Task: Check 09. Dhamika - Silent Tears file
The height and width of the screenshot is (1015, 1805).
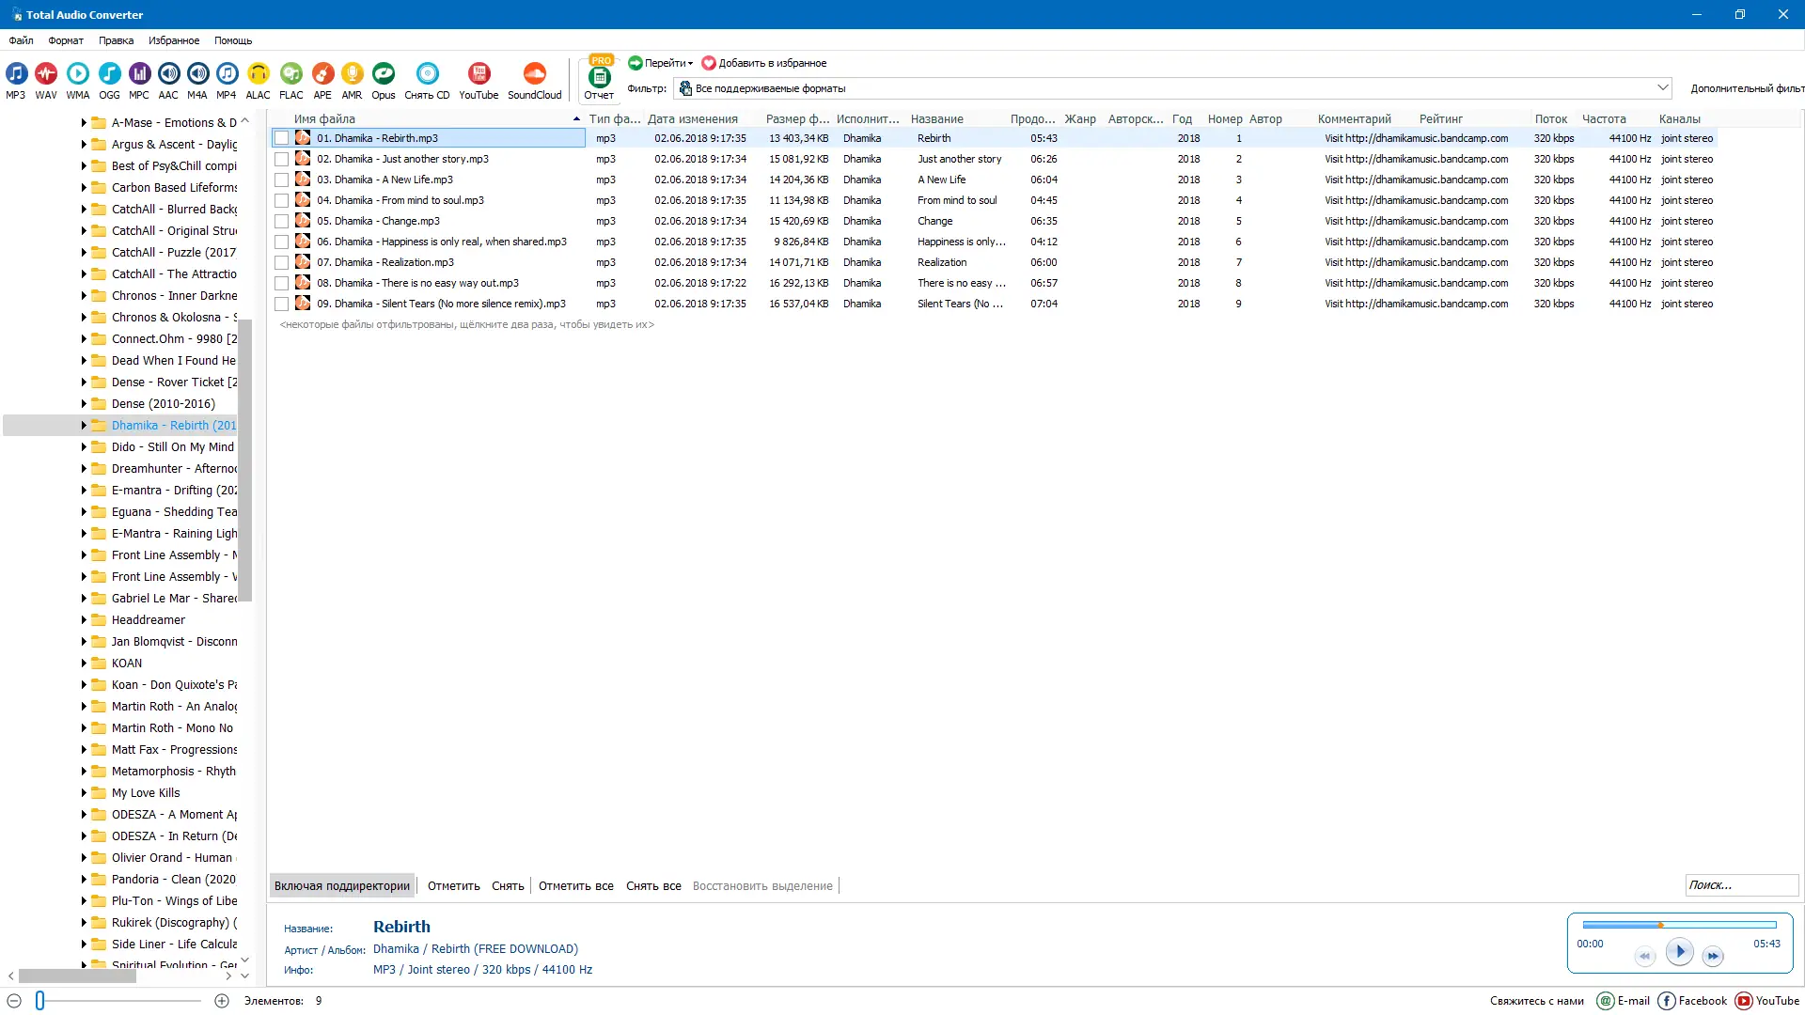Action: pyautogui.click(x=283, y=304)
